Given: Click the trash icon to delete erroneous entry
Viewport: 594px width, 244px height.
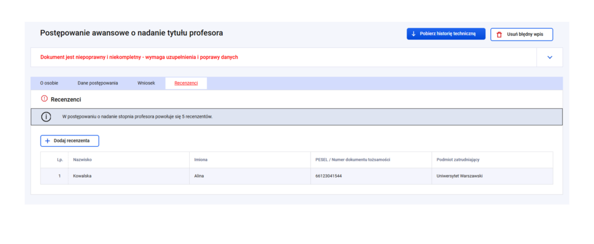Looking at the screenshot, I should [x=499, y=35].
